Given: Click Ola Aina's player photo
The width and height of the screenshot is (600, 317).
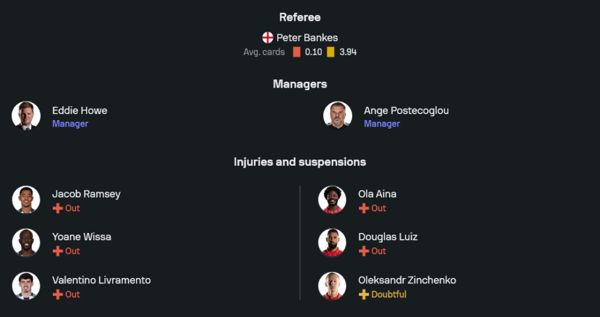Looking at the screenshot, I should (332, 200).
